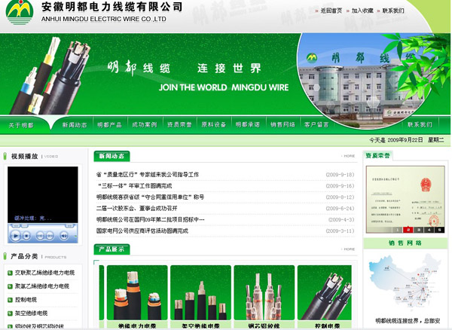Click MORE link in 产品展示 section
The image size is (452, 330).
348,249
